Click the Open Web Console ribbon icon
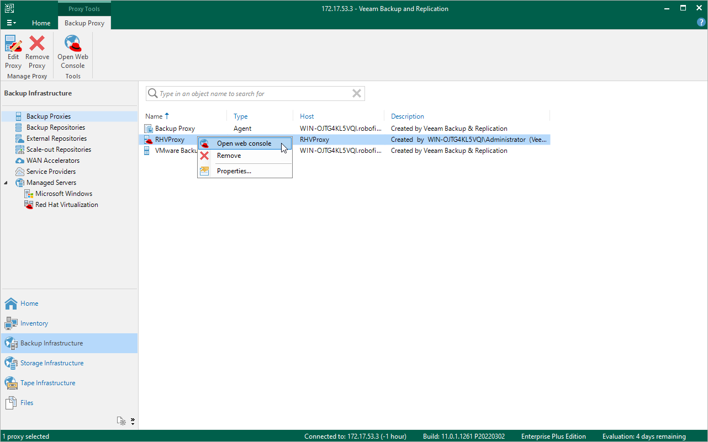708x442 pixels. click(73, 44)
